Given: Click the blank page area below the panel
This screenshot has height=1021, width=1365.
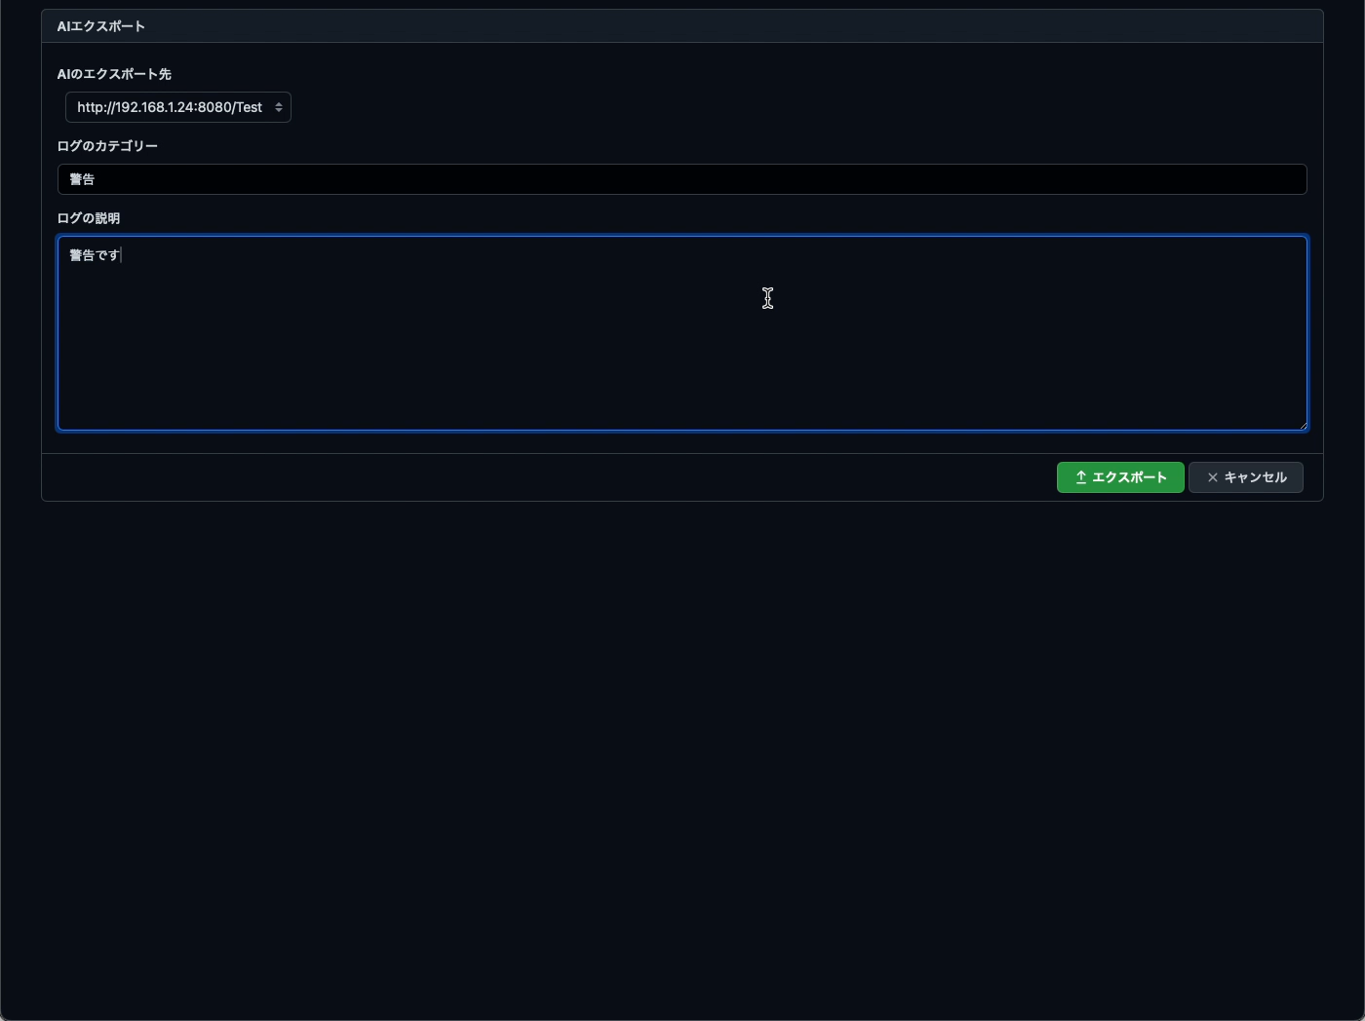Looking at the screenshot, I should point(682,760).
